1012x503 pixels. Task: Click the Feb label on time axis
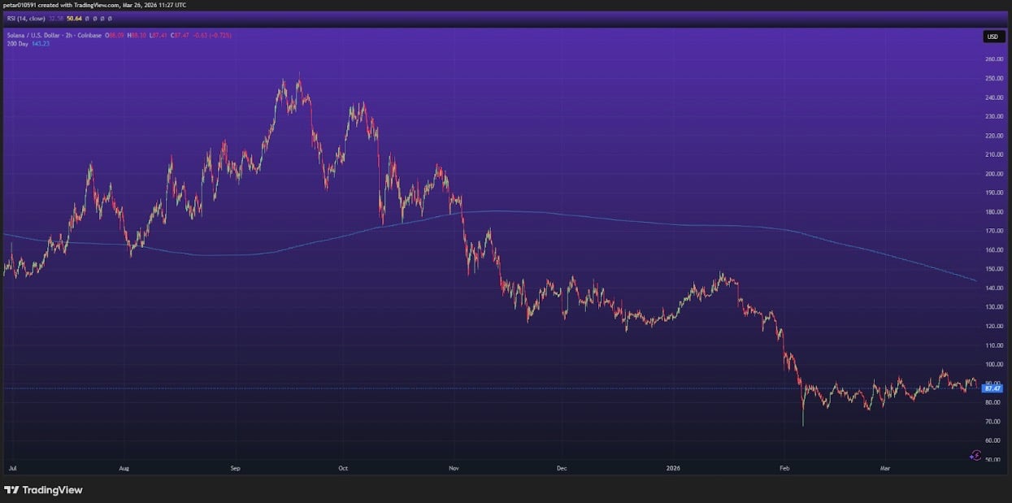[784, 469]
